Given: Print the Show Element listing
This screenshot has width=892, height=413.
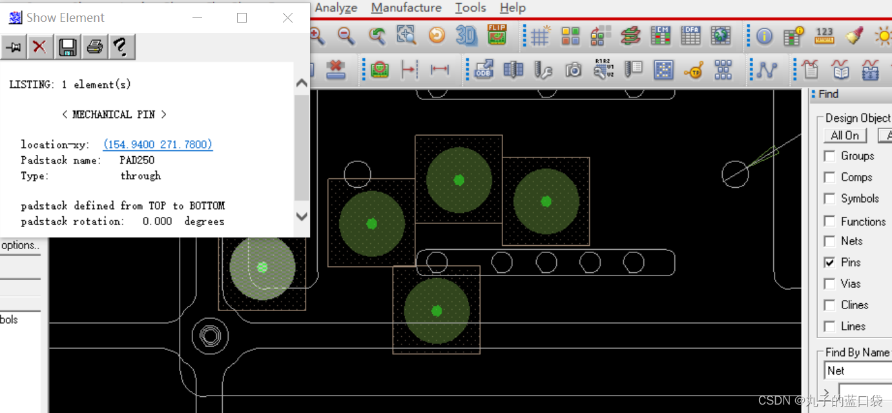Looking at the screenshot, I should pyautogui.click(x=95, y=47).
